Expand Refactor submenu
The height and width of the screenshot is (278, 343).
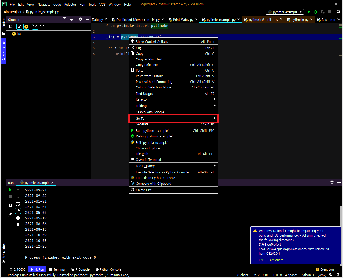pyautogui.click(x=173, y=99)
